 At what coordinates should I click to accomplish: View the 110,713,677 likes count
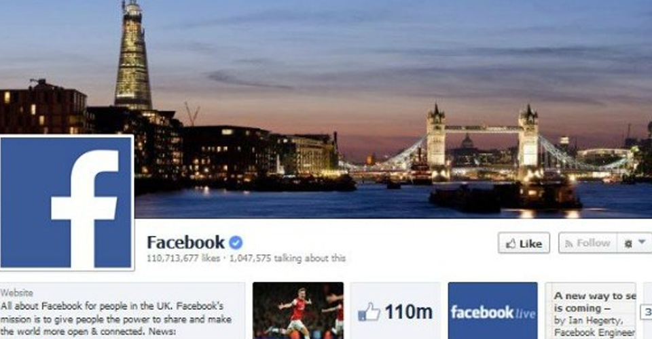click(x=183, y=258)
